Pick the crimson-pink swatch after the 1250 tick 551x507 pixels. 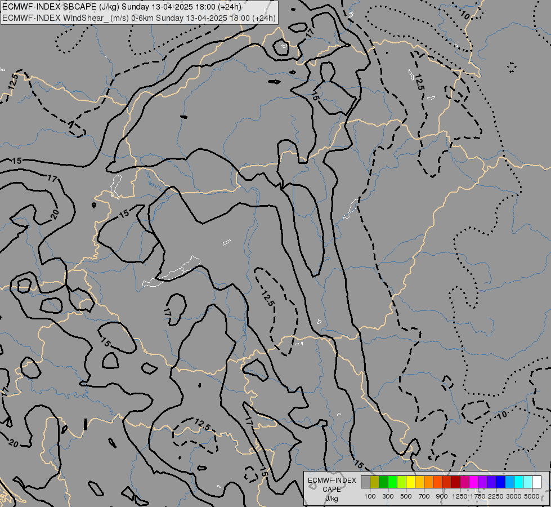464,482
